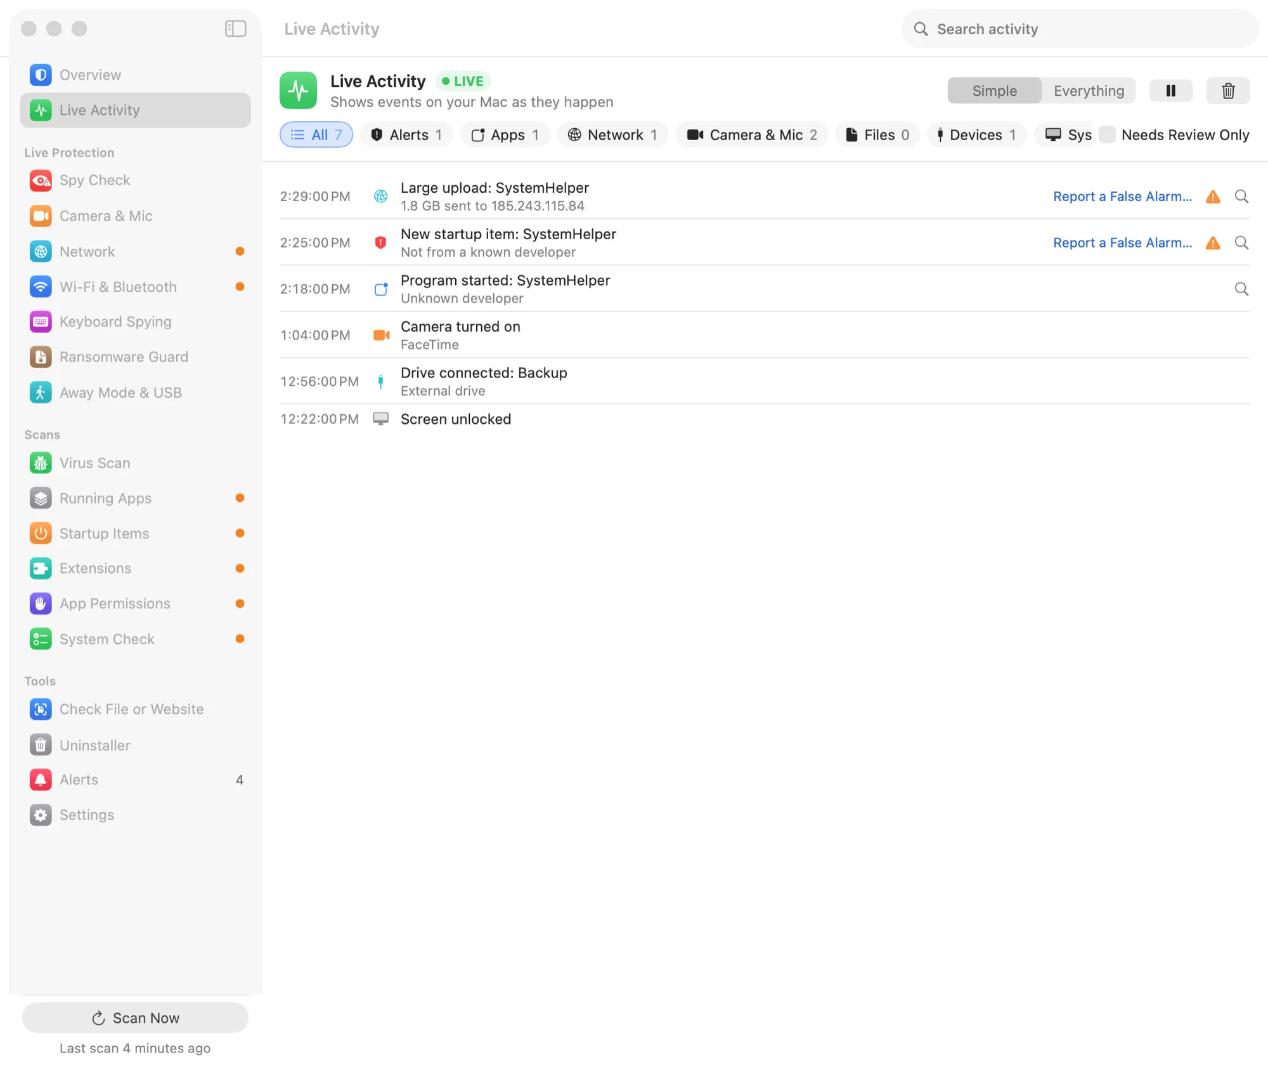Switch view mode to Everything

(1089, 91)
